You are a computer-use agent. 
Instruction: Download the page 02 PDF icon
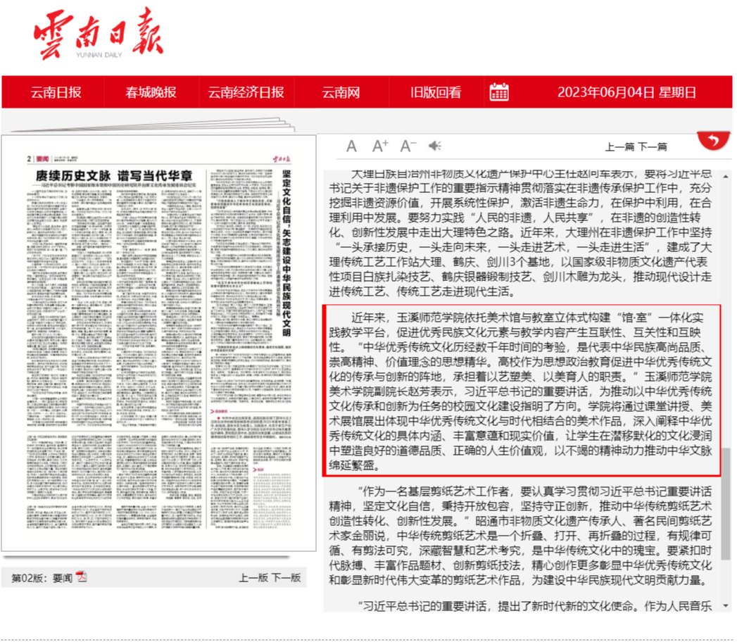coord(82,577)
